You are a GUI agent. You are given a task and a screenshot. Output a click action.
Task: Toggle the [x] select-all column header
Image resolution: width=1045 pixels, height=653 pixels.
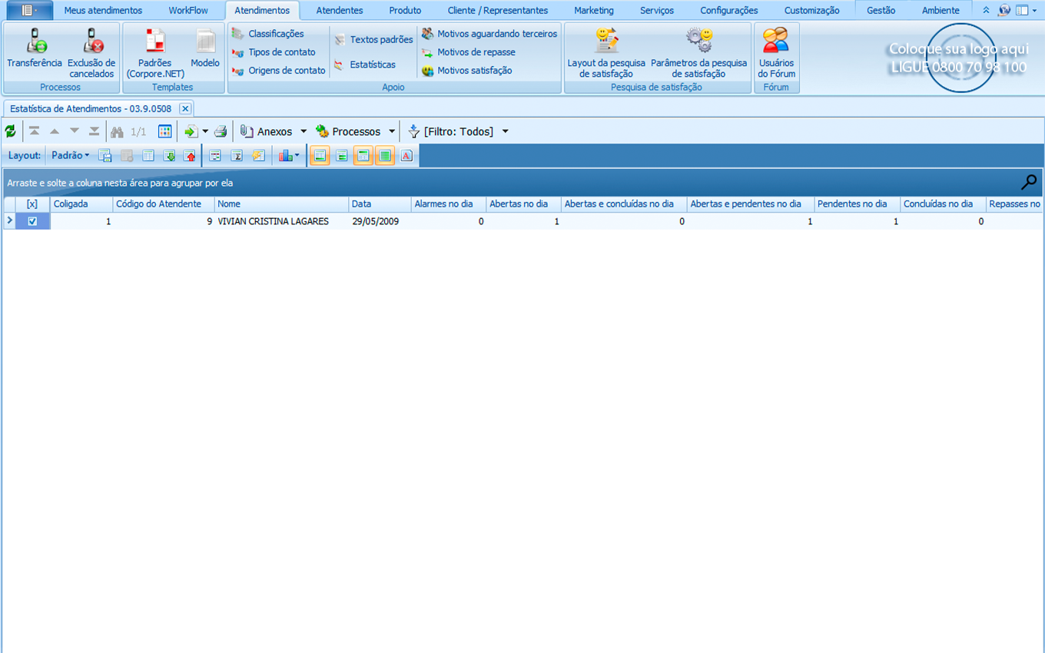click(32, 204)
